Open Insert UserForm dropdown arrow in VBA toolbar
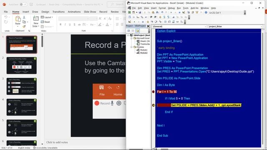The image size is (267, 150). click(136, 12)
